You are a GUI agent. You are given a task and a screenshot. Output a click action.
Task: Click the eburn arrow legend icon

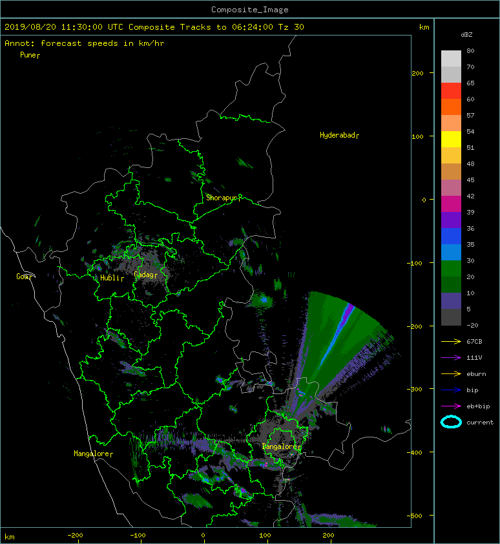tap(451, 373)
